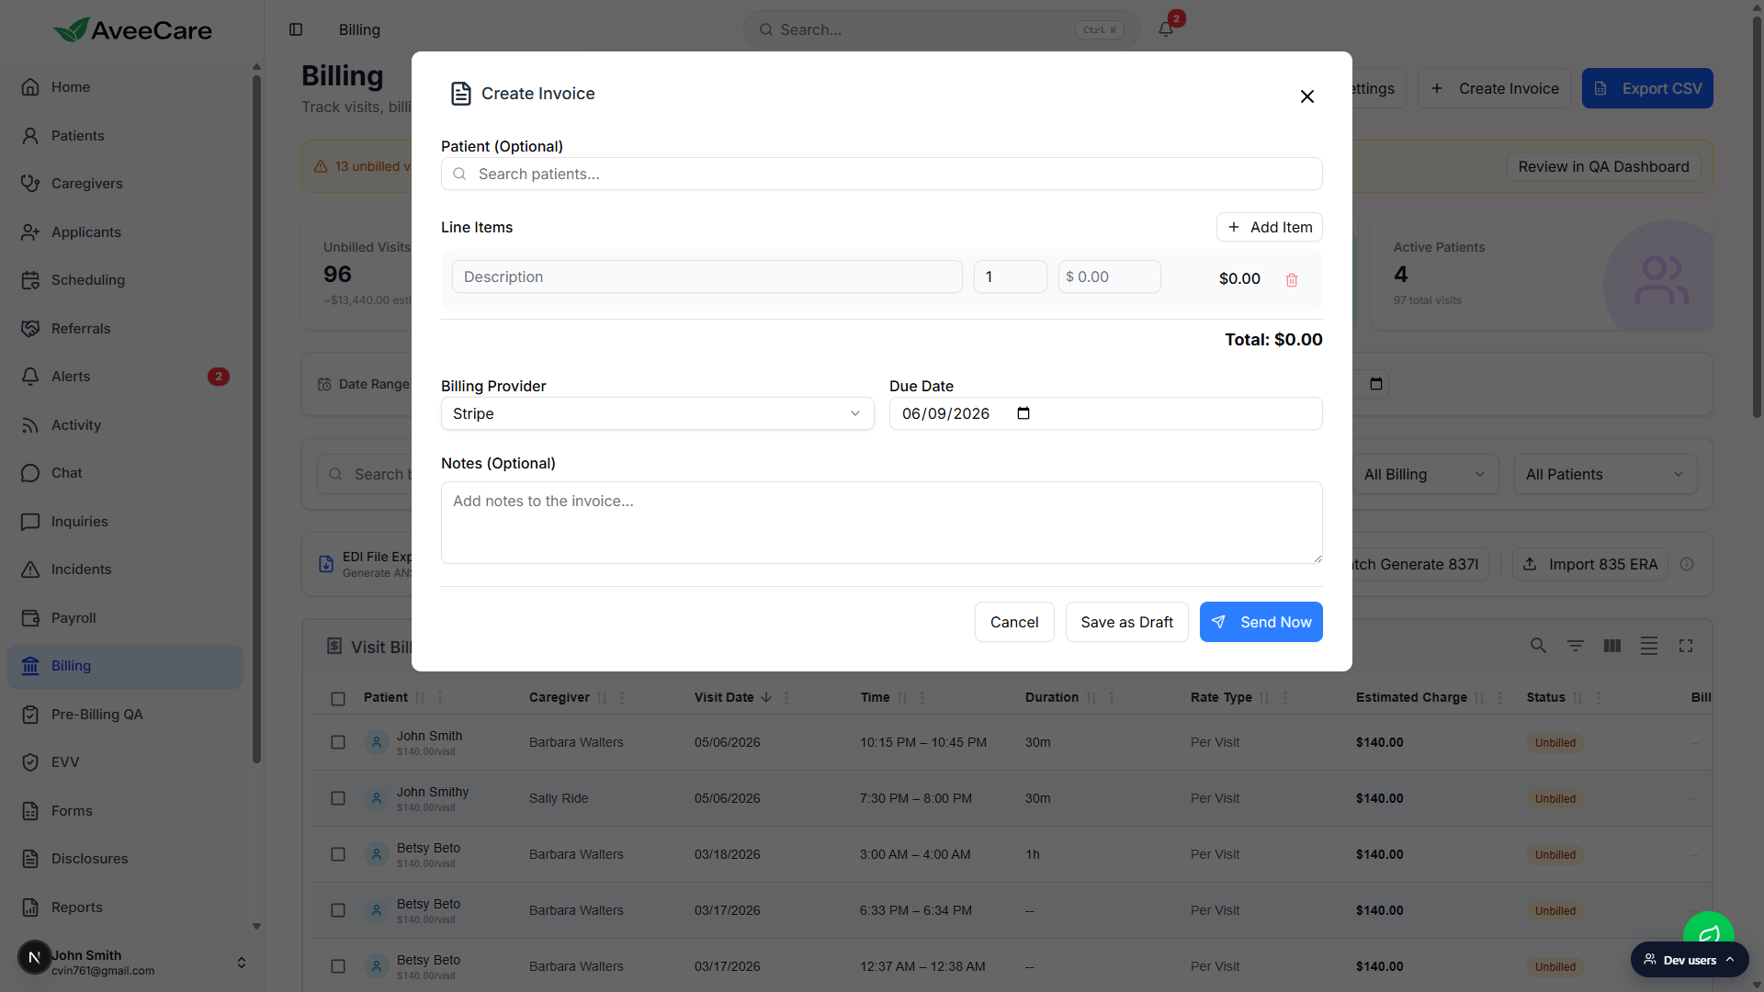Click the patient search field
The height and width of the screenshot is (992, 1764).
(x=882, y=174)
